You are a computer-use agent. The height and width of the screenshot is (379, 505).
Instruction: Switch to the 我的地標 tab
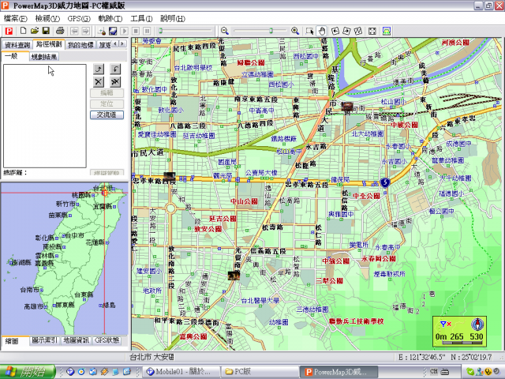(80, 45)
